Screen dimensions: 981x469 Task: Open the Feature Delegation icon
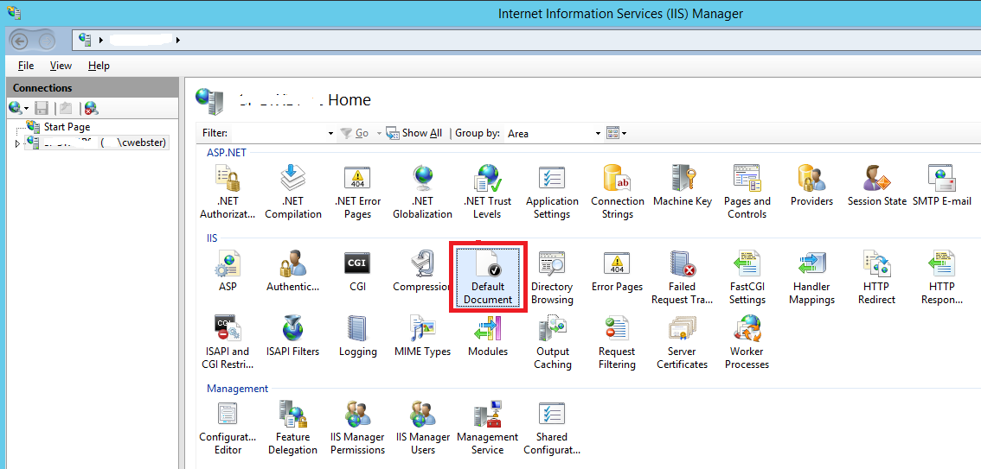pos(292,427)
